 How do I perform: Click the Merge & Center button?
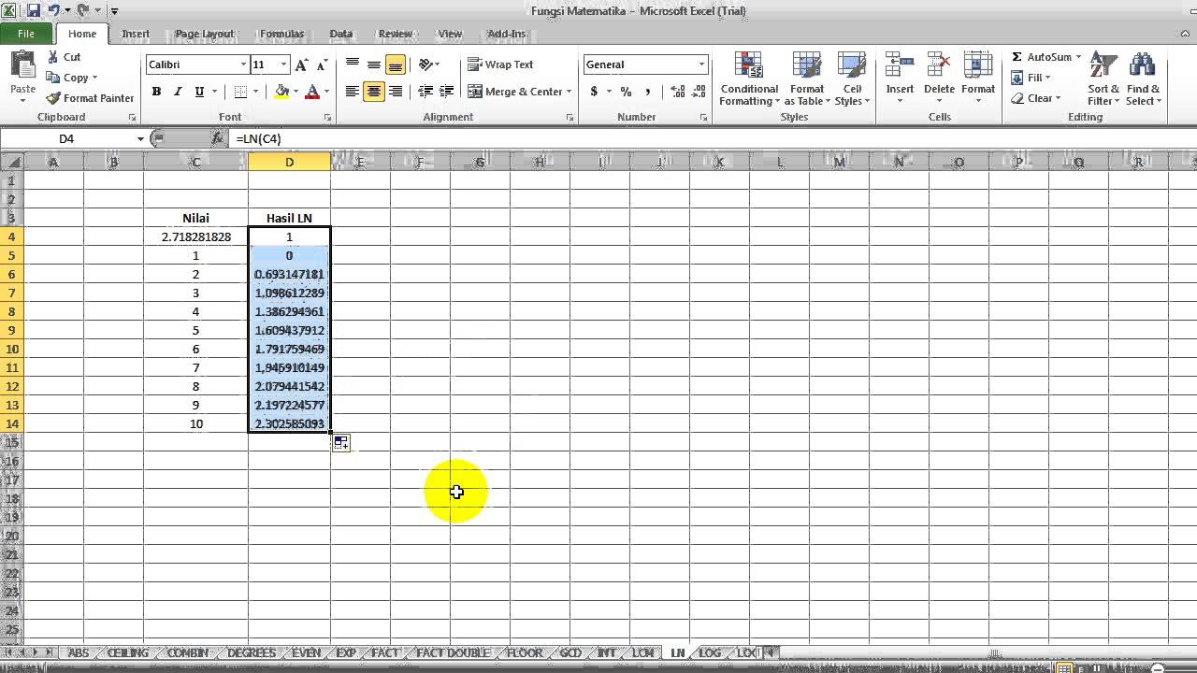[x=515, y=92]
